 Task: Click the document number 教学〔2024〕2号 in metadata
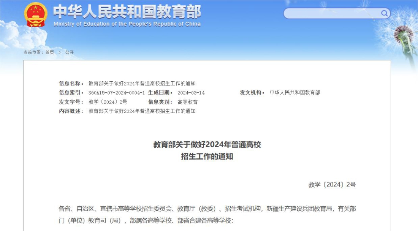point(108,102)
